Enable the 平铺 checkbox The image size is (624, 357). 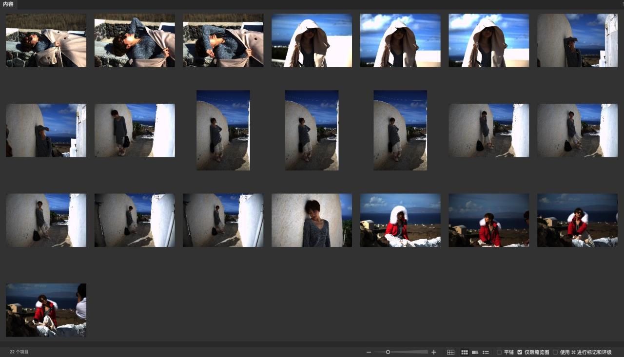pyautogui.click(x=499, y=352)
